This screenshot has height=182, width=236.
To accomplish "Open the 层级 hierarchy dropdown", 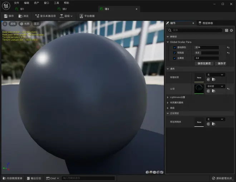I will point(66,16).
